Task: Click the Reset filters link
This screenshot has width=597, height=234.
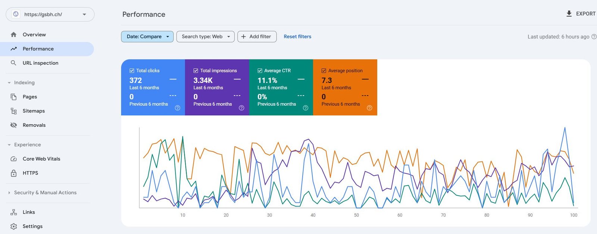Action: 297,36
